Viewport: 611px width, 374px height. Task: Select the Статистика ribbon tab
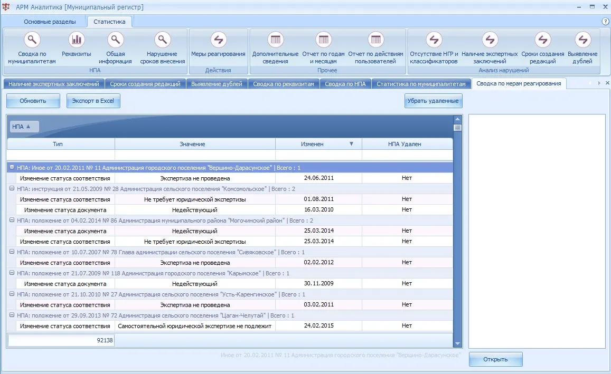[109, 22]
